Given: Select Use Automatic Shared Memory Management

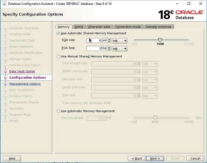Looking at the screenshot, I should 58,33.
